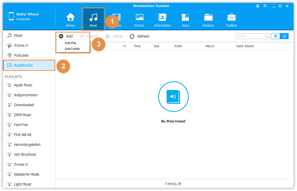297x191 pixels.
Task: Open the hamburger menu in title bar
Action: (265, 6)
